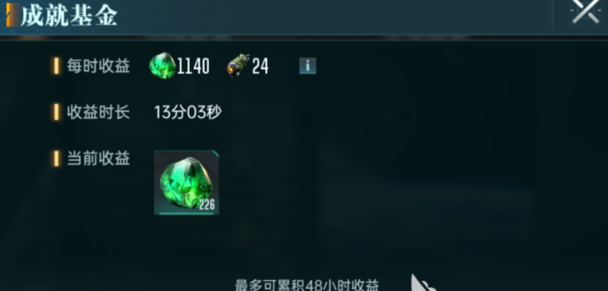This screenshot has width=608, height=291.
Task: Click the yellow bar marker beside 每时收益
Action: click(56, 66)
